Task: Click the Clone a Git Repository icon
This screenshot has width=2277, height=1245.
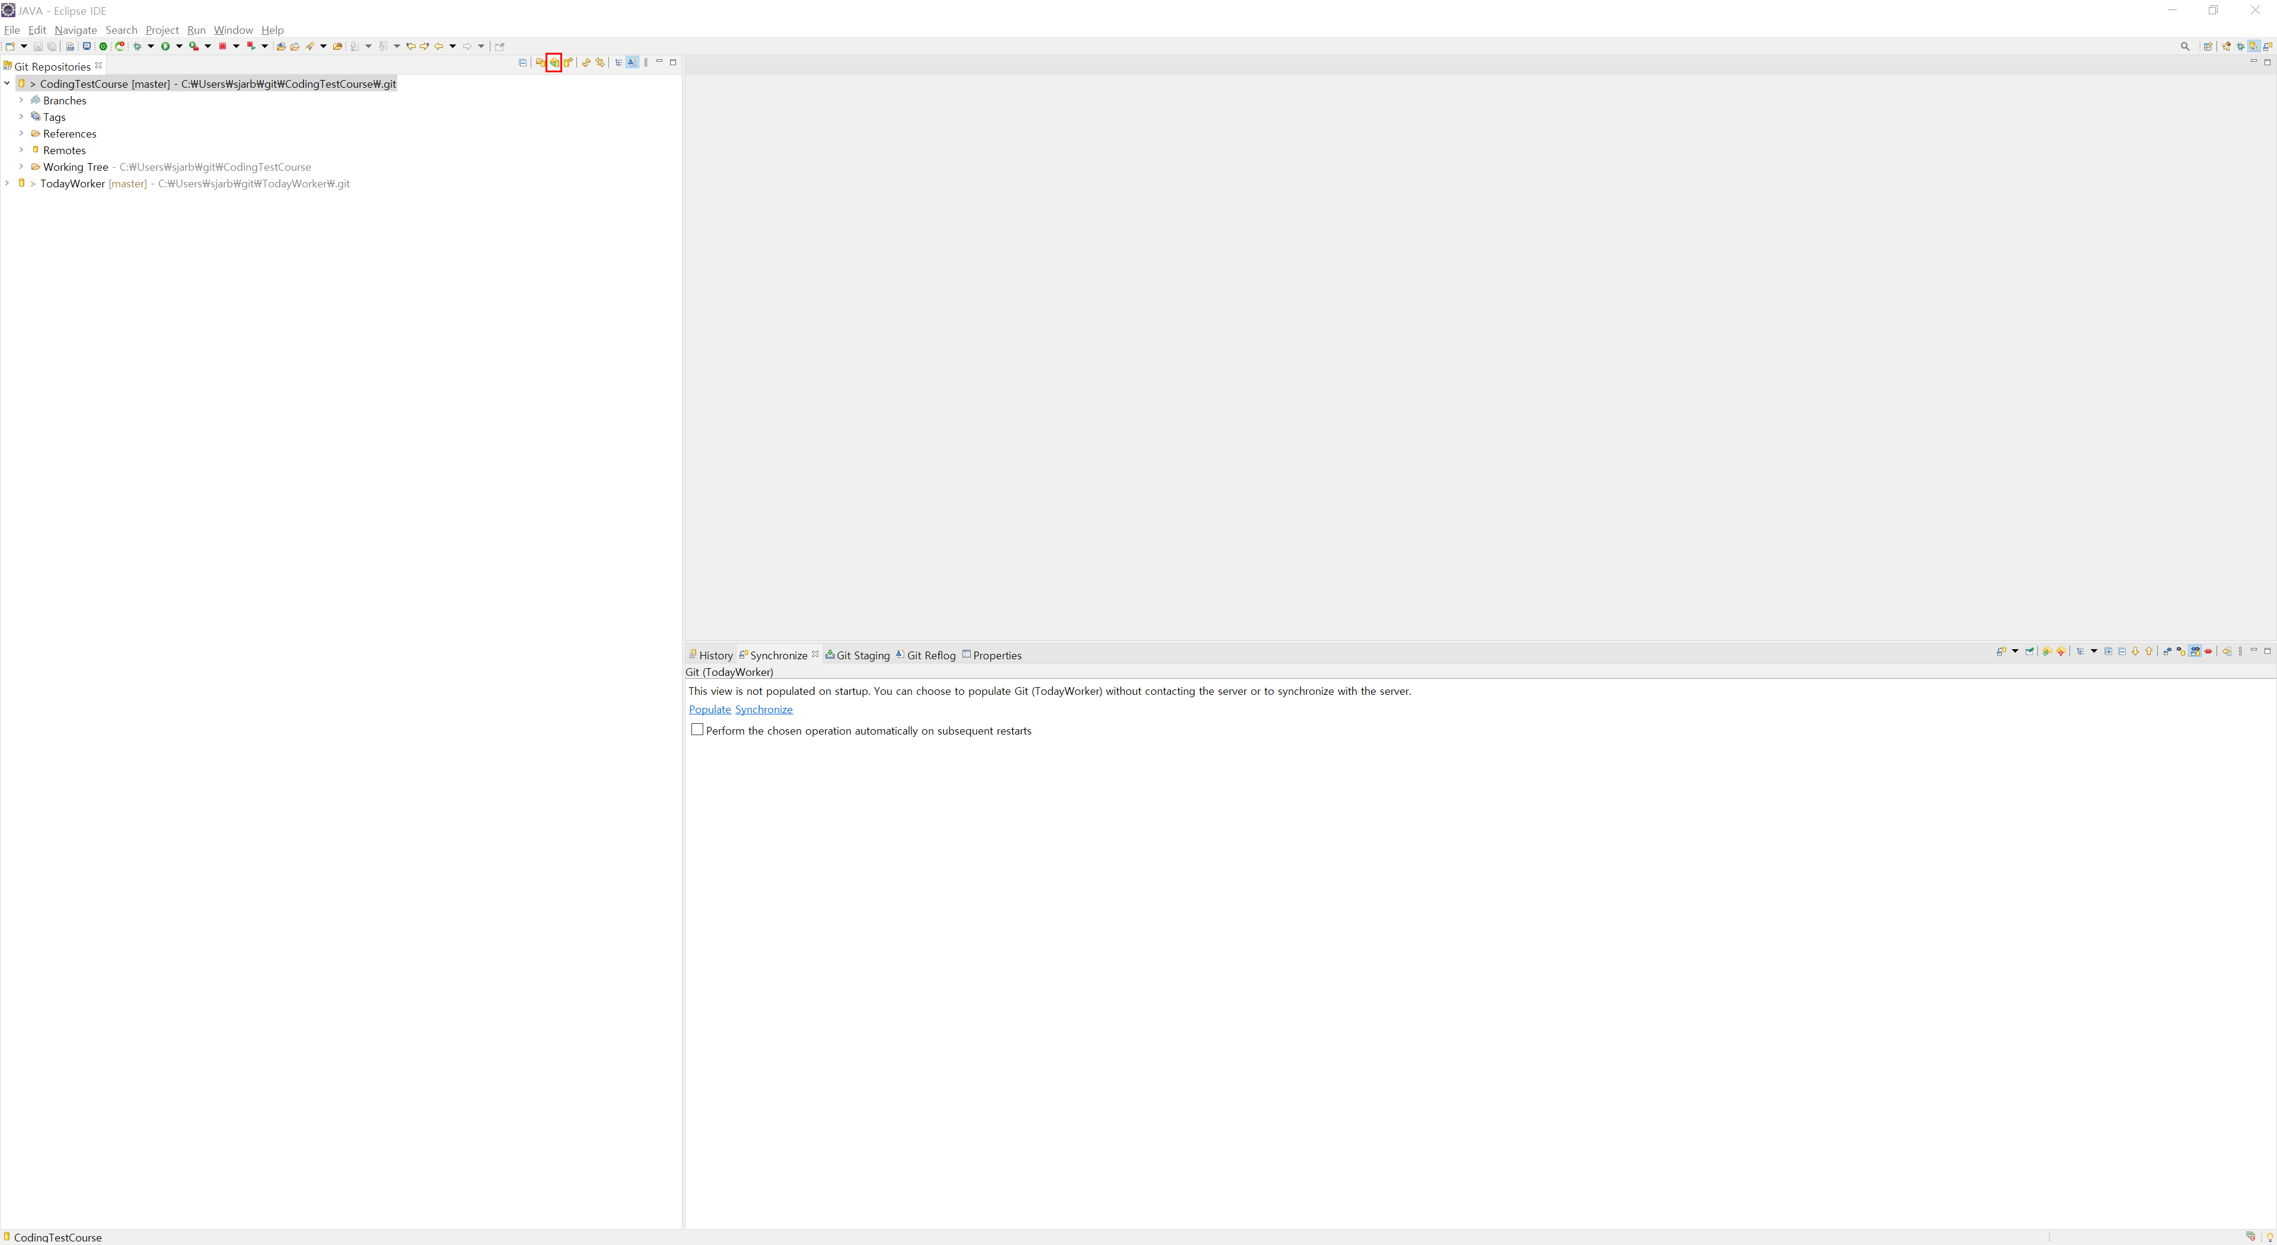Action: 554,63
